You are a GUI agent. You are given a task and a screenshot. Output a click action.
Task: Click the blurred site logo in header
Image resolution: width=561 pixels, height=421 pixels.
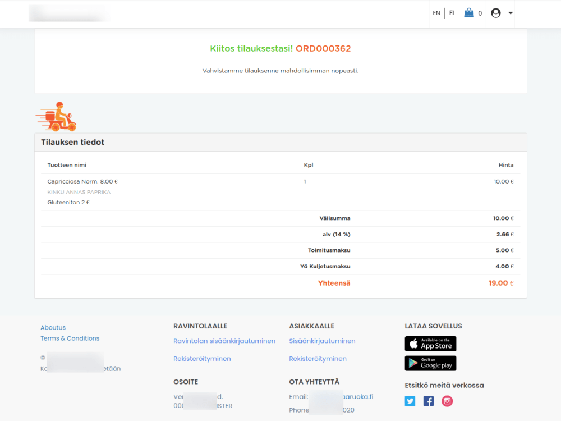click(x=70, y=13)
